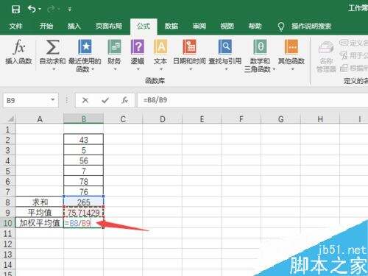The width and height of the screenshot is (368, 276).
Task: Click the fx insert function button in formula bar
Action: coord(124,100)
